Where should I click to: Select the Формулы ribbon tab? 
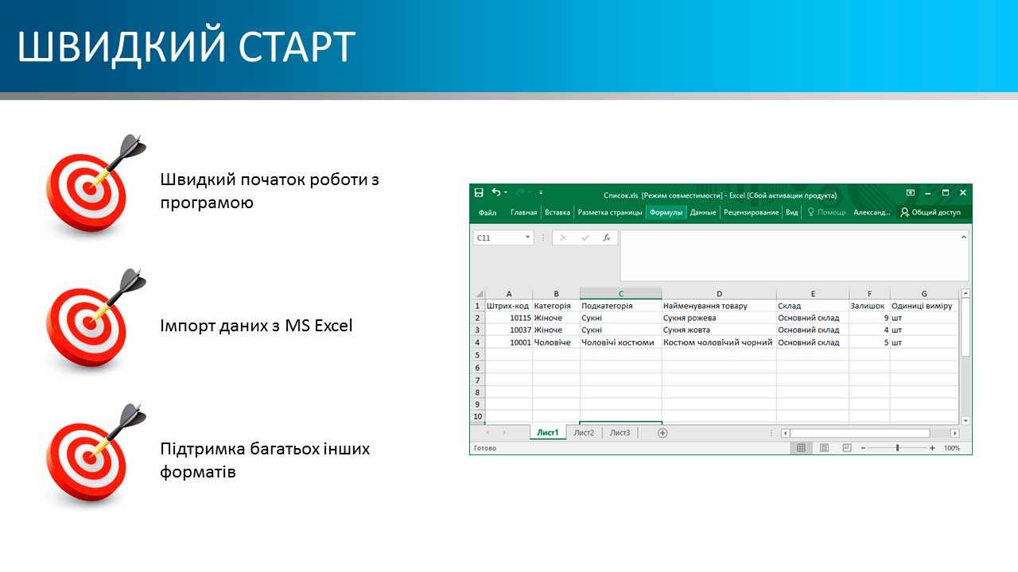[666, 212]
